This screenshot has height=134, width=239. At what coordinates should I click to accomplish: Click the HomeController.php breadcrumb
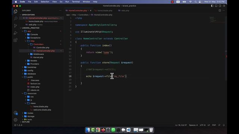click(x=103, y=15)
